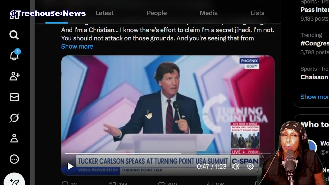Image resolution: width=329 pixels, height=185 pixels.
Task: Click the 6,183 posts count
Action: click(x=315, y=18)
